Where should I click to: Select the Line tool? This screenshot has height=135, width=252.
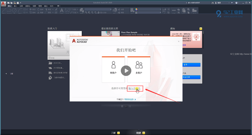tap(4, 11)
